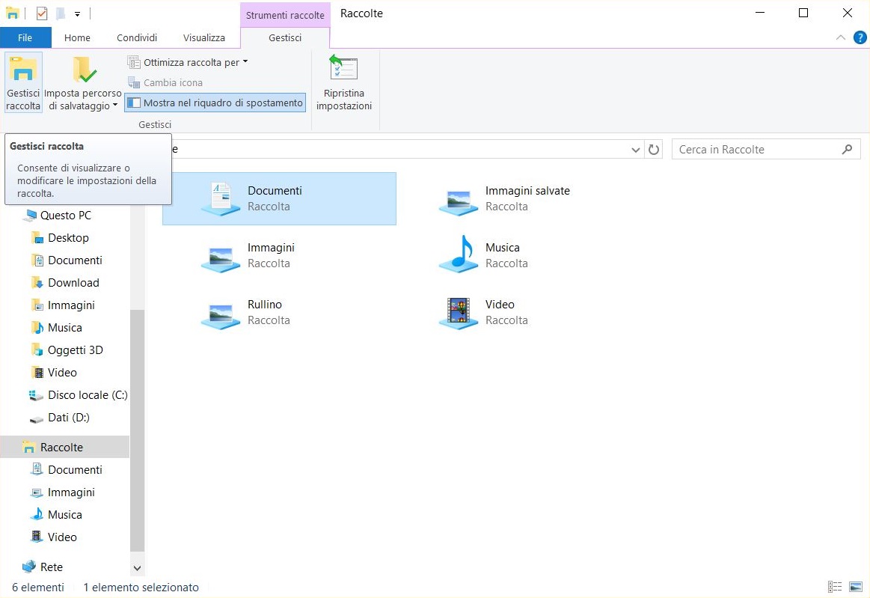This screenshot has width=870, height=598.
Task: Click the refresh button beside address bar
Action: pyautogui.click(x=654, y=150)
